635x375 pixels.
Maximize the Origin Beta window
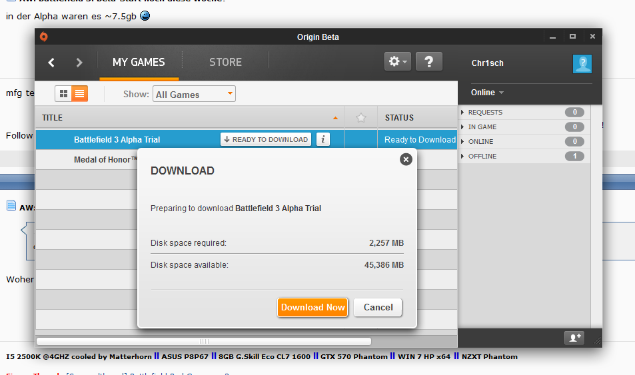point(572,37)
